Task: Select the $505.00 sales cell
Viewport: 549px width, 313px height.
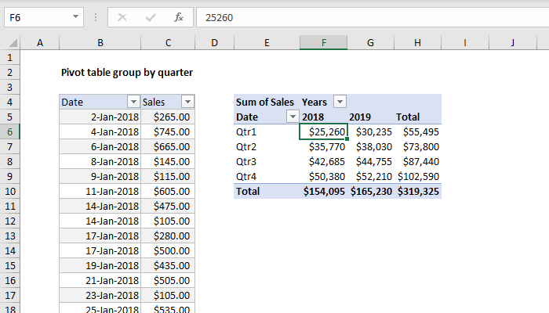Action: coord(168,280)
